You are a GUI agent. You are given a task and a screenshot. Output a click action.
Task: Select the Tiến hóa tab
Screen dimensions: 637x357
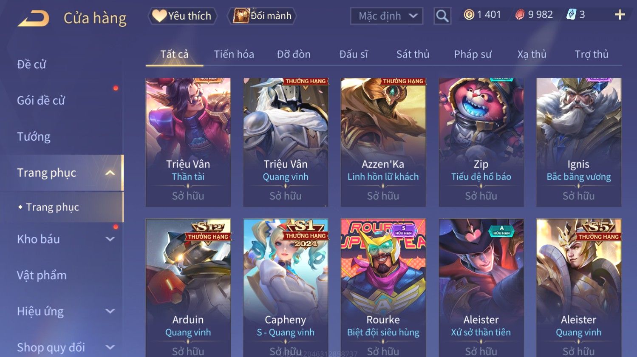click(234, 54)
